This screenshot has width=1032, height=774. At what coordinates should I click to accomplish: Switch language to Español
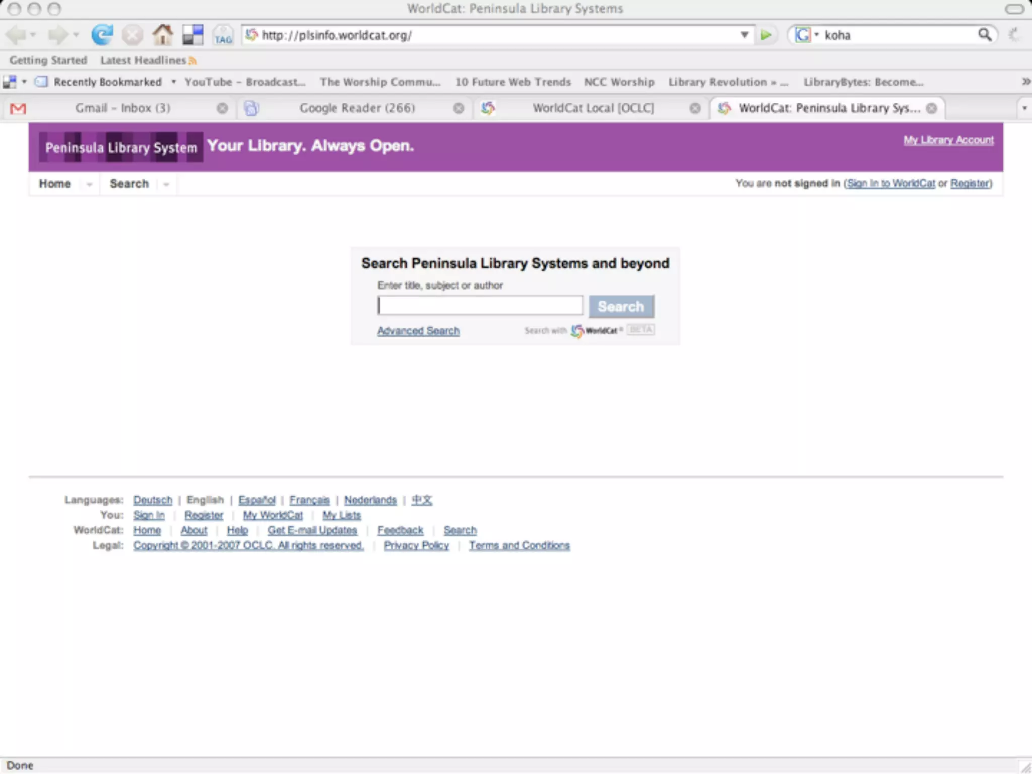coord(257,500)
